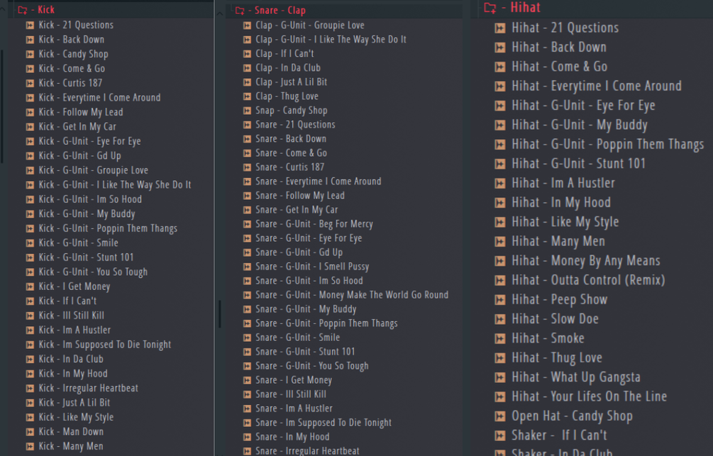Select Hihat - G-Unit - Poppin Them Thangs
713x456 pixels.
click(607, 145)
